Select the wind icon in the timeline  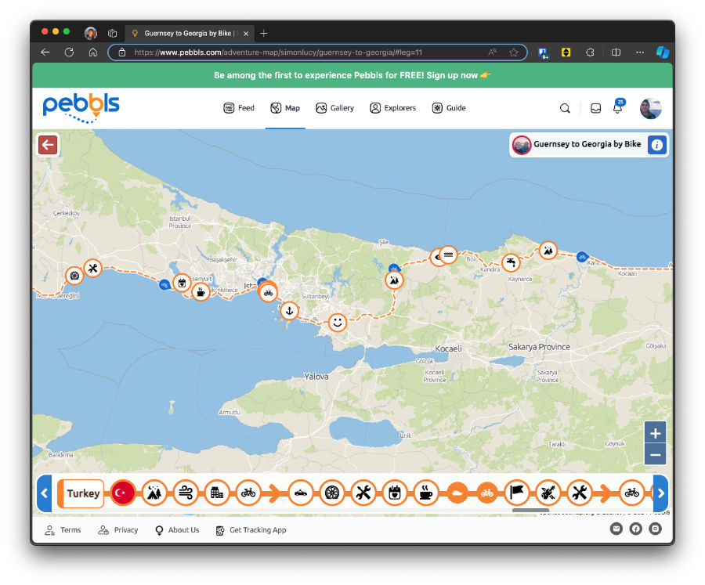[x=186, y=493]
